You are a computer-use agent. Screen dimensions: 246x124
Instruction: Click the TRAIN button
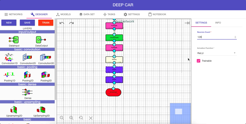(x=46, y=23)
